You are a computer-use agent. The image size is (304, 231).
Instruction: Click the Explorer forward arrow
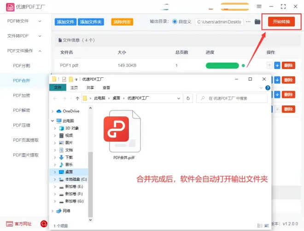pos(64,98)
